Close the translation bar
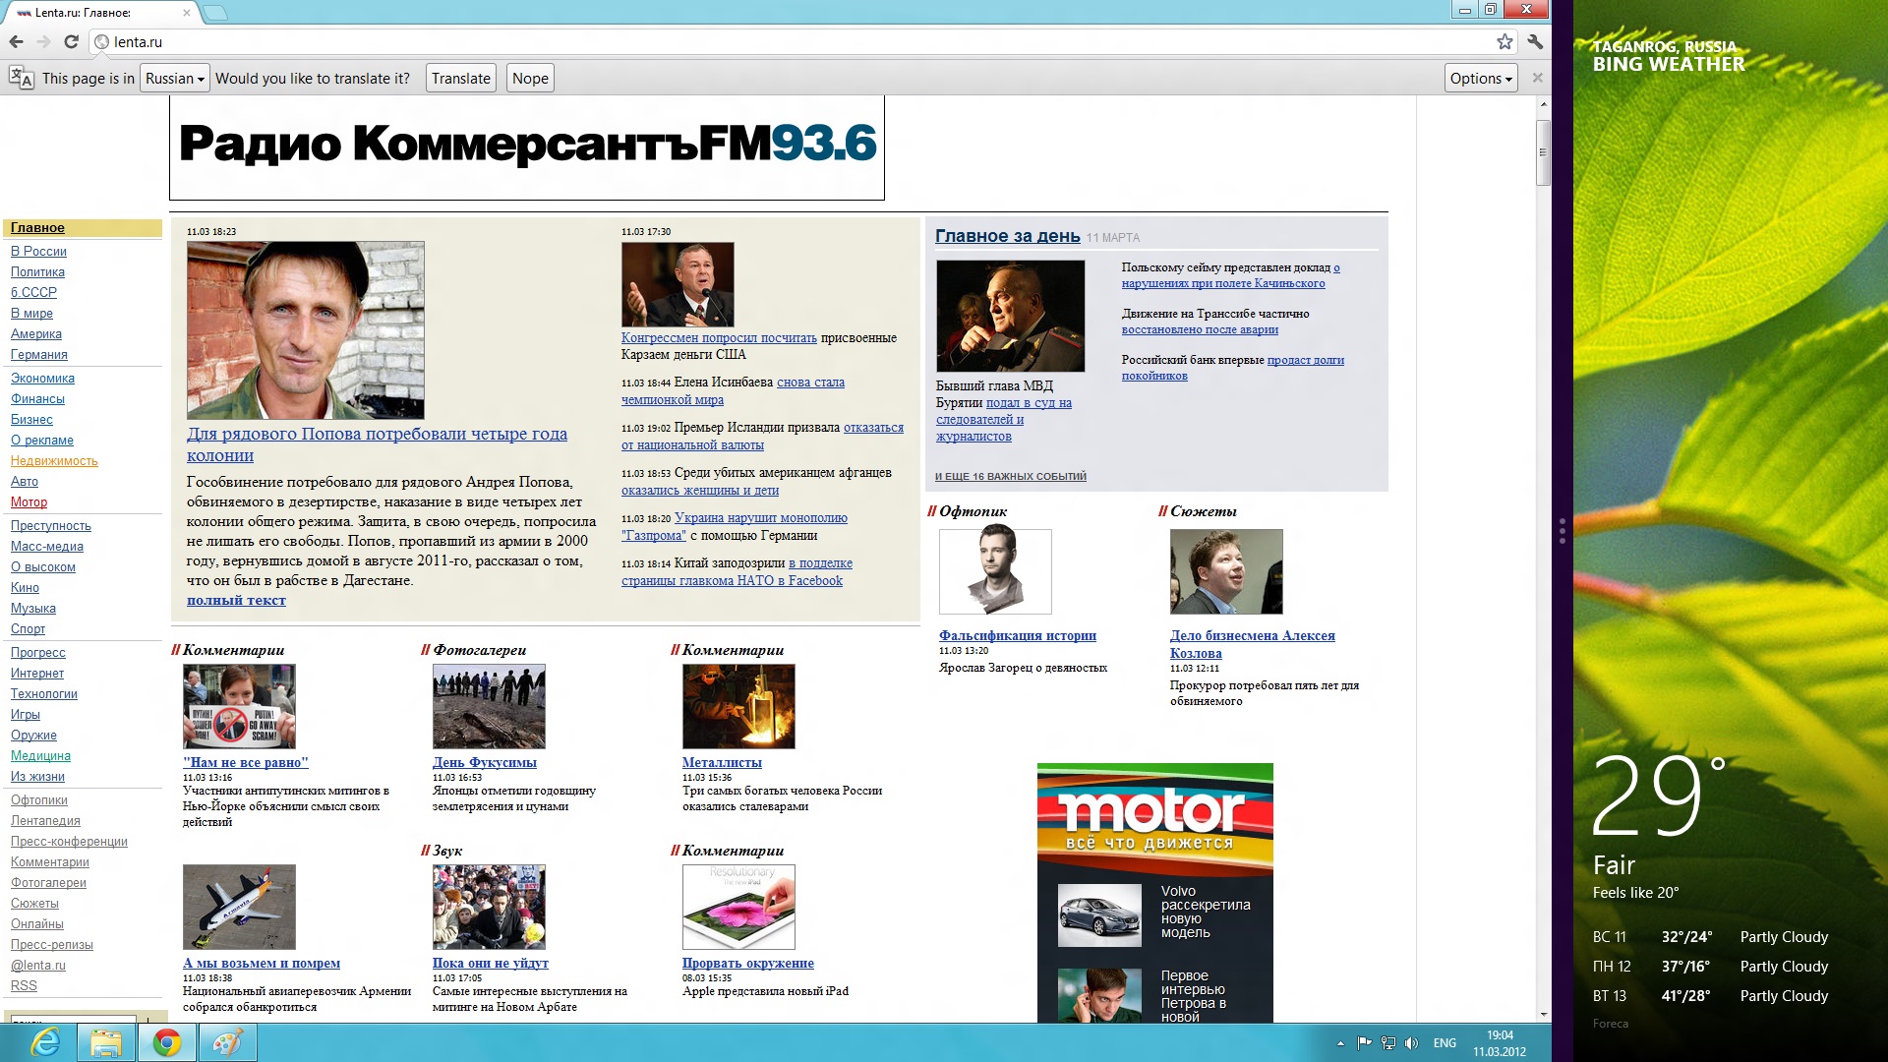This screenshot has width=1888, height=1062. pos(1538,78)
